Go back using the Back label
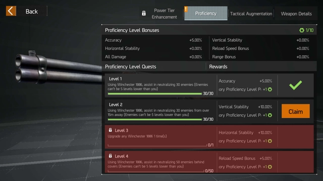 pyautogui.click(x=31, y=11)
